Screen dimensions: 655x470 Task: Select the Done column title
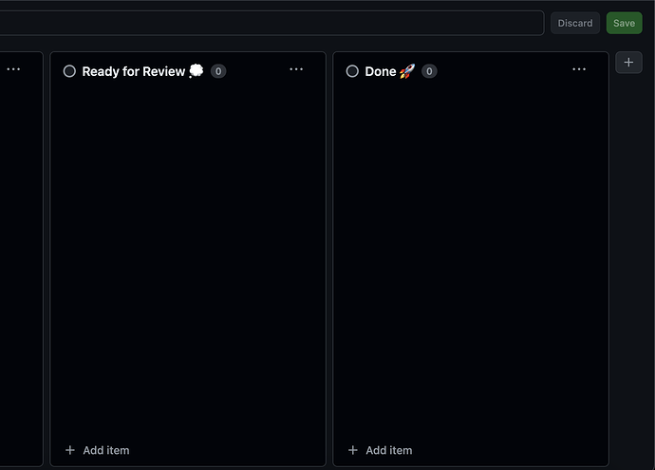tap(380, 71)
